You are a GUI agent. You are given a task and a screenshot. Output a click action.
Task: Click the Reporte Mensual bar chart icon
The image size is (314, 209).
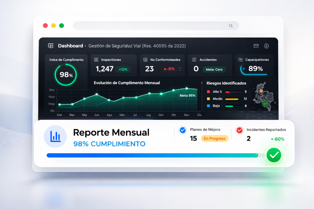coord(55,136)
